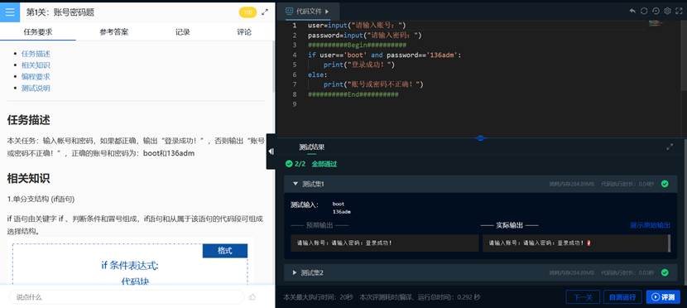This screenshot has height=308, width=687.
Task: Open editor settings gear icon
Action: pyautogui.click(x=667, y=11)
